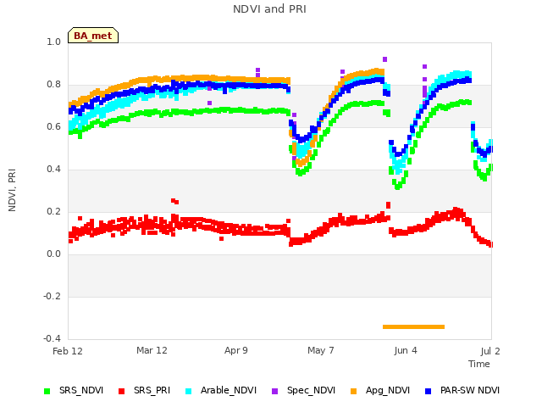
Task: Click the 0.6 y-axis tick label
Action: click(53, 126)
